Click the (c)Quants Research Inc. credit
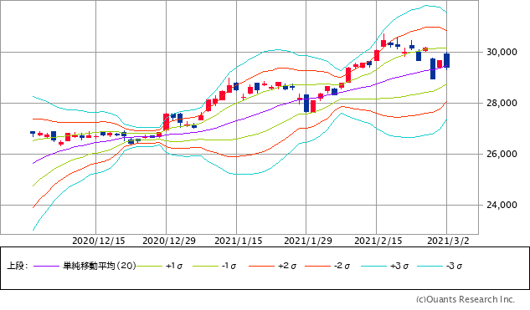Image resolution: width=530 pixels, height=310 pixels. 465,299
